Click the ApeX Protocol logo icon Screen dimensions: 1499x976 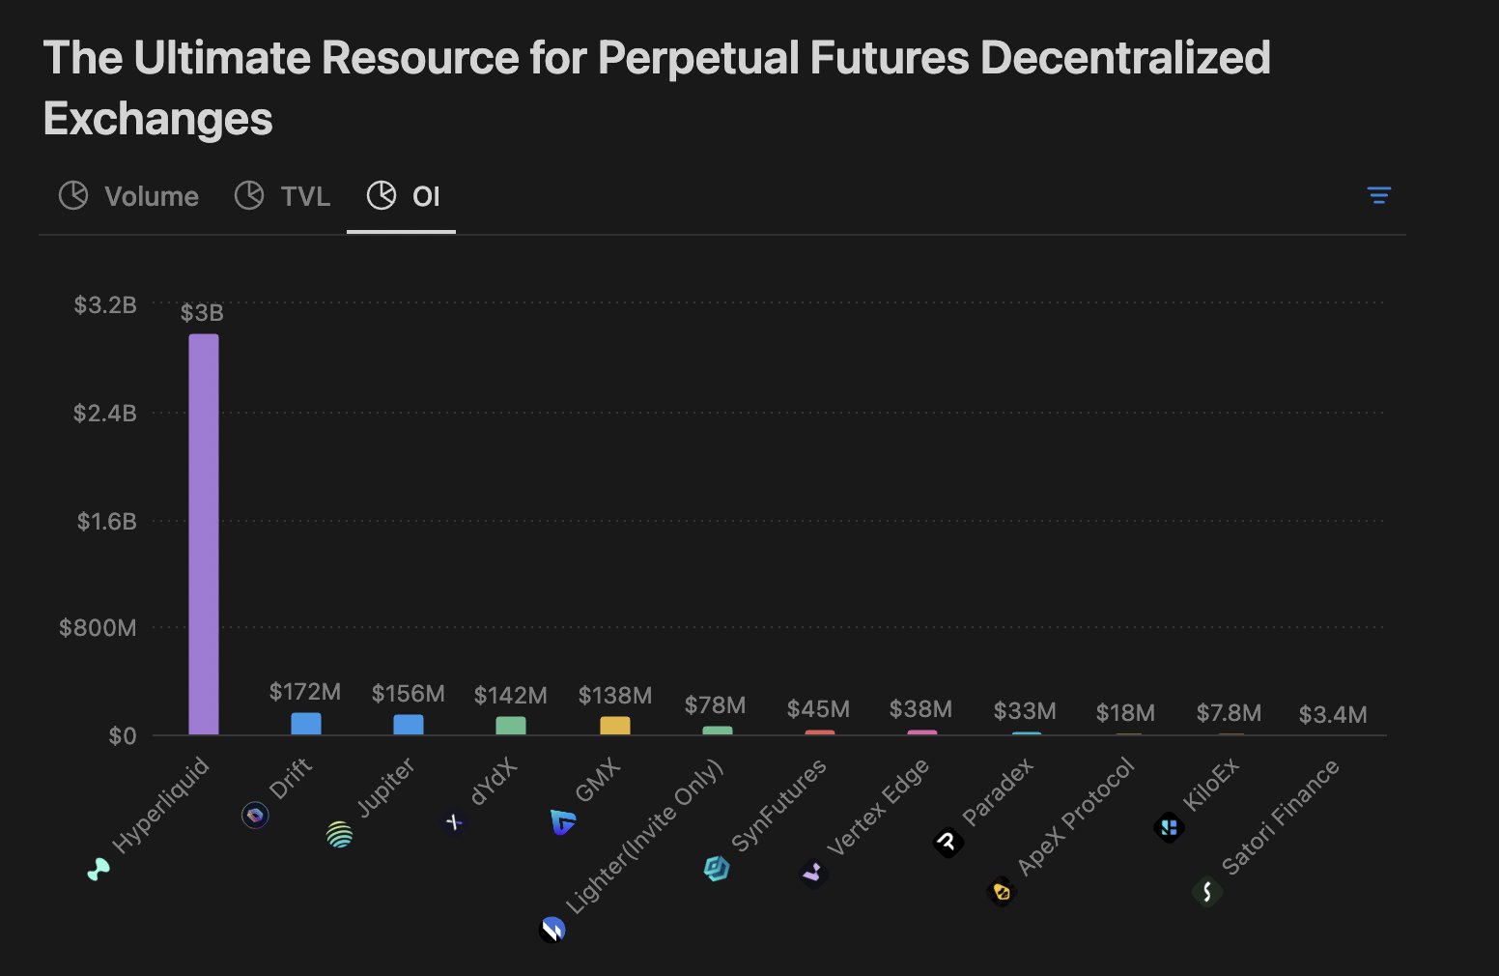(x=1002, y=892)
